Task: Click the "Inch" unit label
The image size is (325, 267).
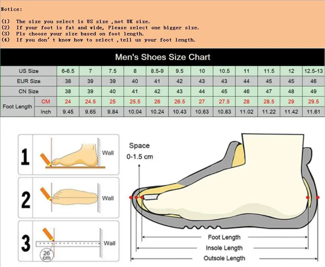Action: (46, 112)
